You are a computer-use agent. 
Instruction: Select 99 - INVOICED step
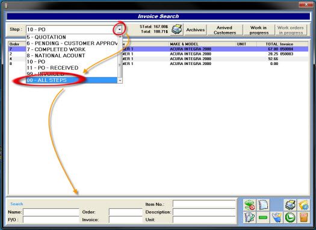coord(72,74)
